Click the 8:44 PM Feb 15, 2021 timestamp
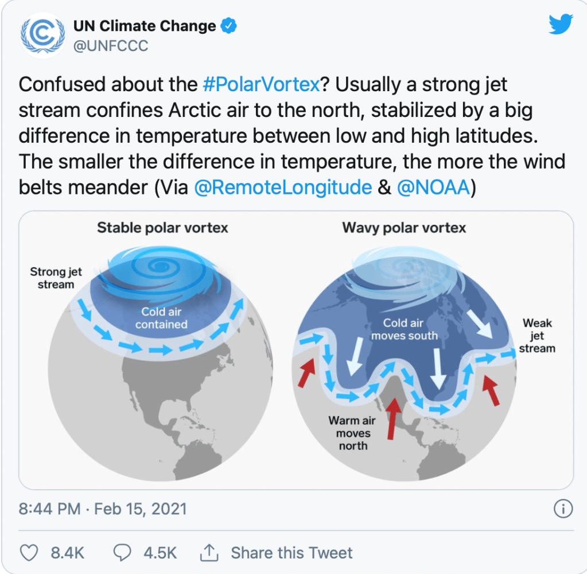587x574 pixels. point(103,509)
